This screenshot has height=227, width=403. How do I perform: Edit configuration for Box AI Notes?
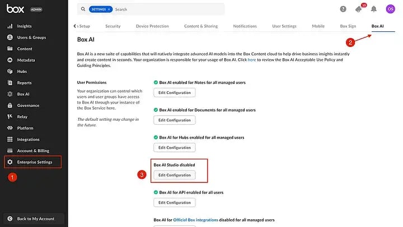click(x=175, y=93)
